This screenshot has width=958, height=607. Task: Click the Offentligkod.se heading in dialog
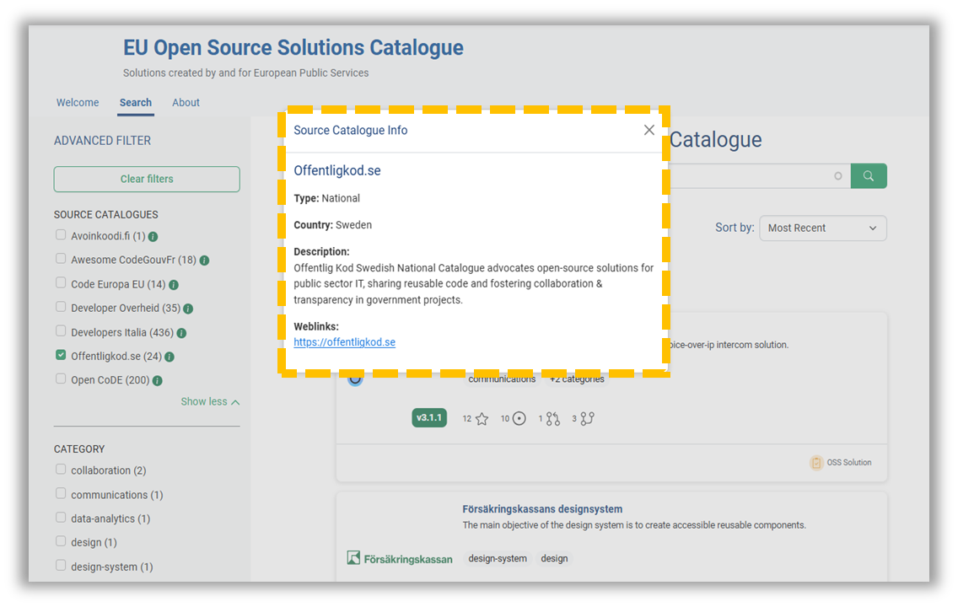tap(337, 170)
